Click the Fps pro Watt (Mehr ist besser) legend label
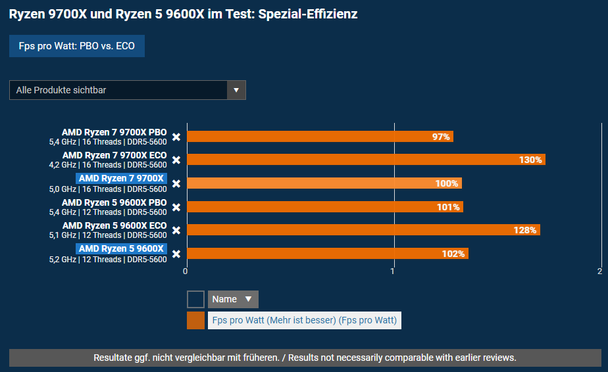The image size is (608, 372). click(x=305, y=321)
